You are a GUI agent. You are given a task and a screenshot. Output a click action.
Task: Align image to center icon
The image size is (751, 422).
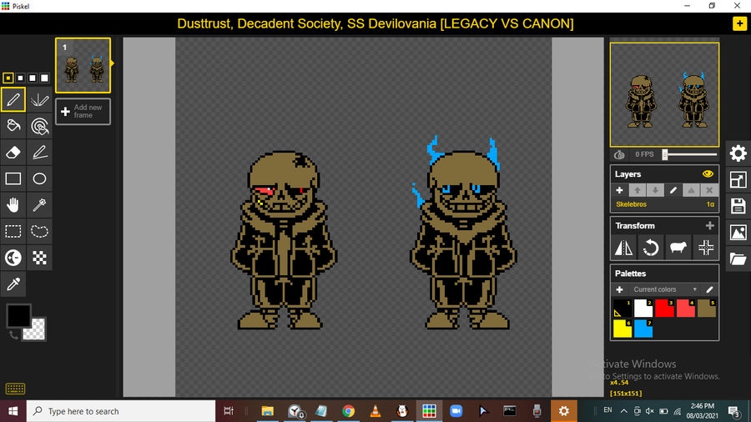tap(705, 248)
